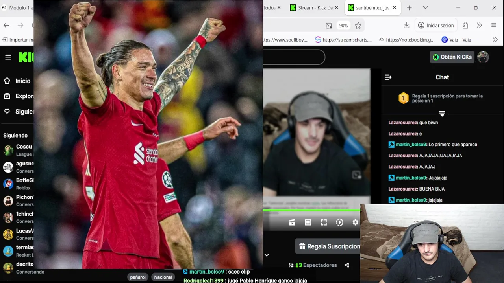
Task: Open a new browser tab
Action: coord(409,8)
